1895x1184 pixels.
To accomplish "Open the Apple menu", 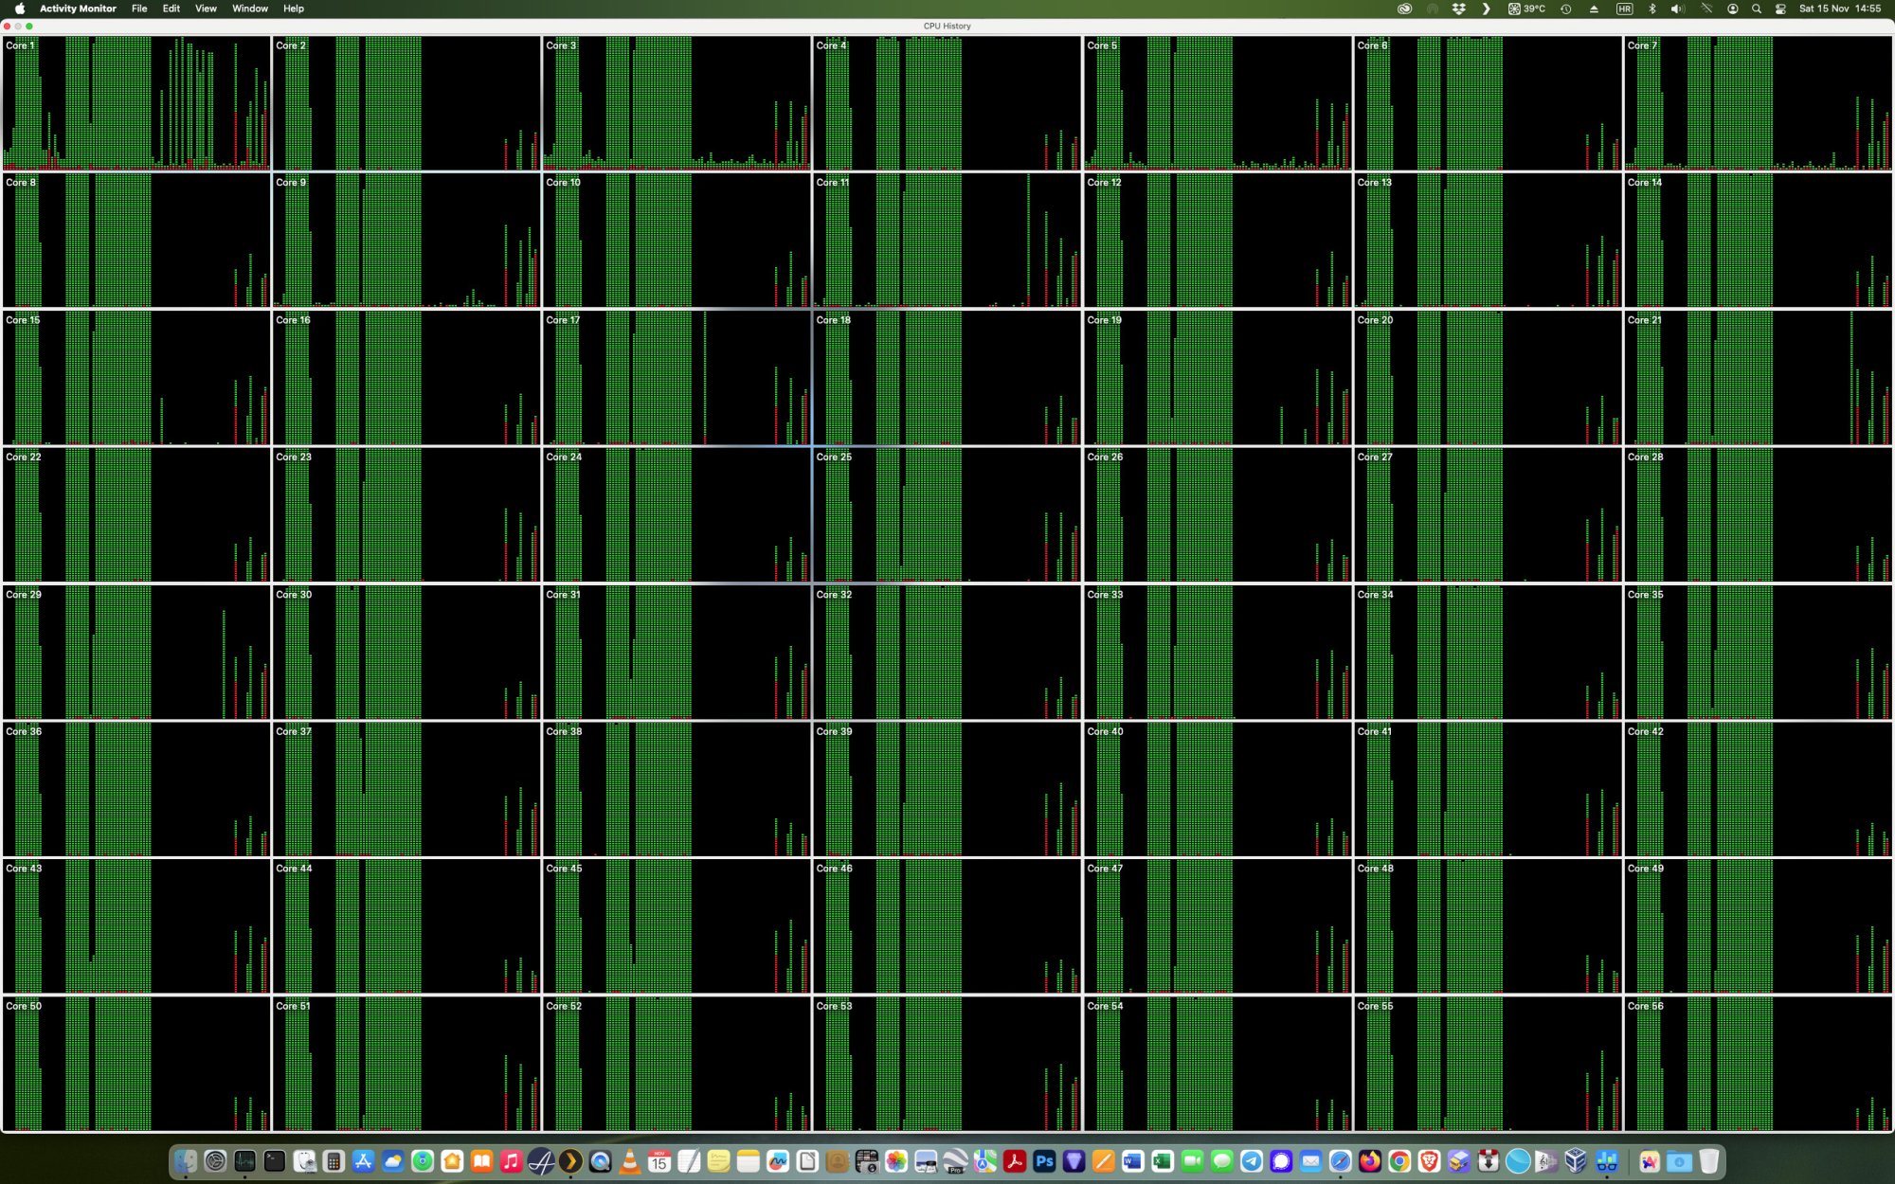I will [x=19, y=9].
